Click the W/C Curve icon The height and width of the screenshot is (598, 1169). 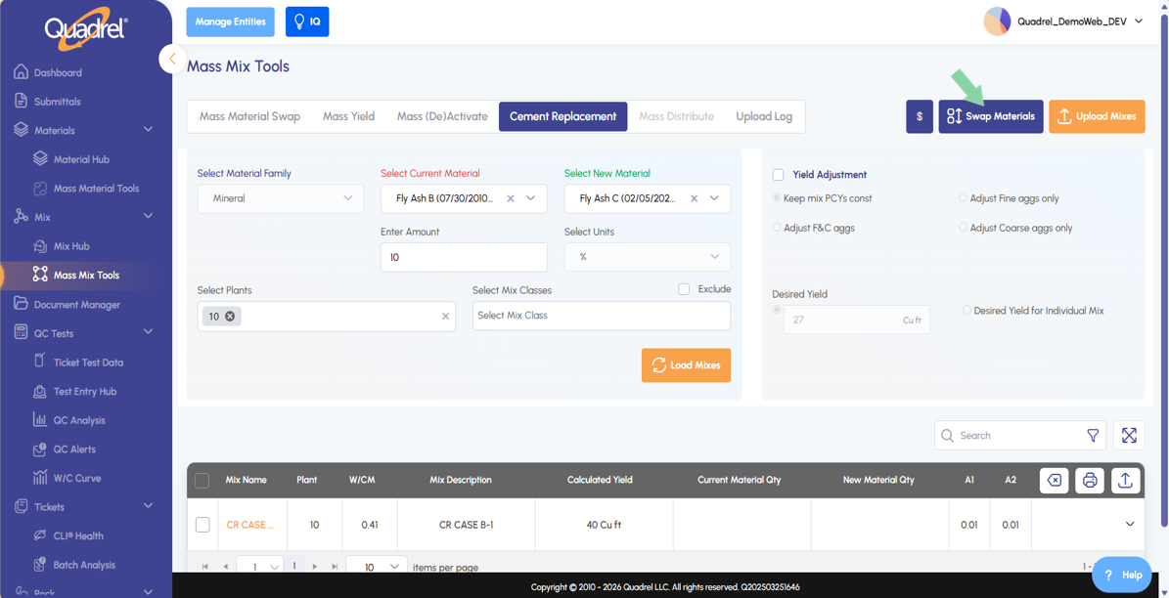[x=40, y=478]
